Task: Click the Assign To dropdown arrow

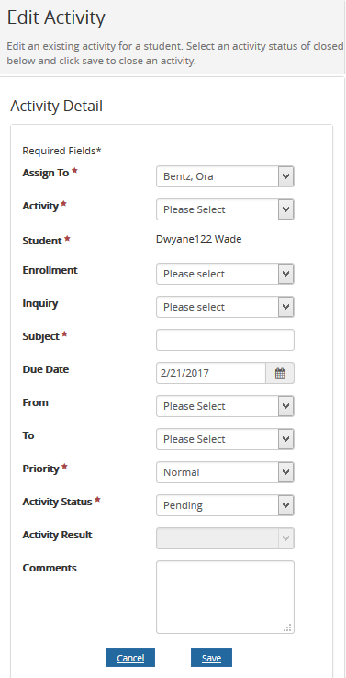Action: point(285,177)
